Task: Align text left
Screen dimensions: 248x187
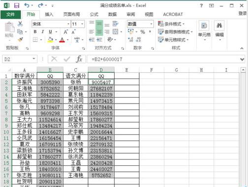Action: (x=92, y=31)
